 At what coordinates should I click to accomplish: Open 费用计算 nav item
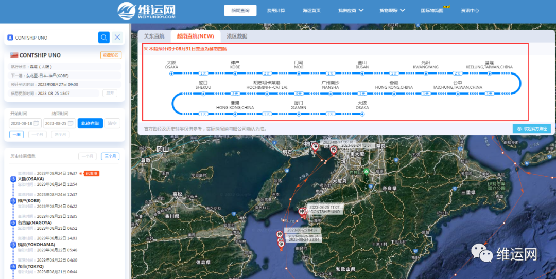(276, 11)
